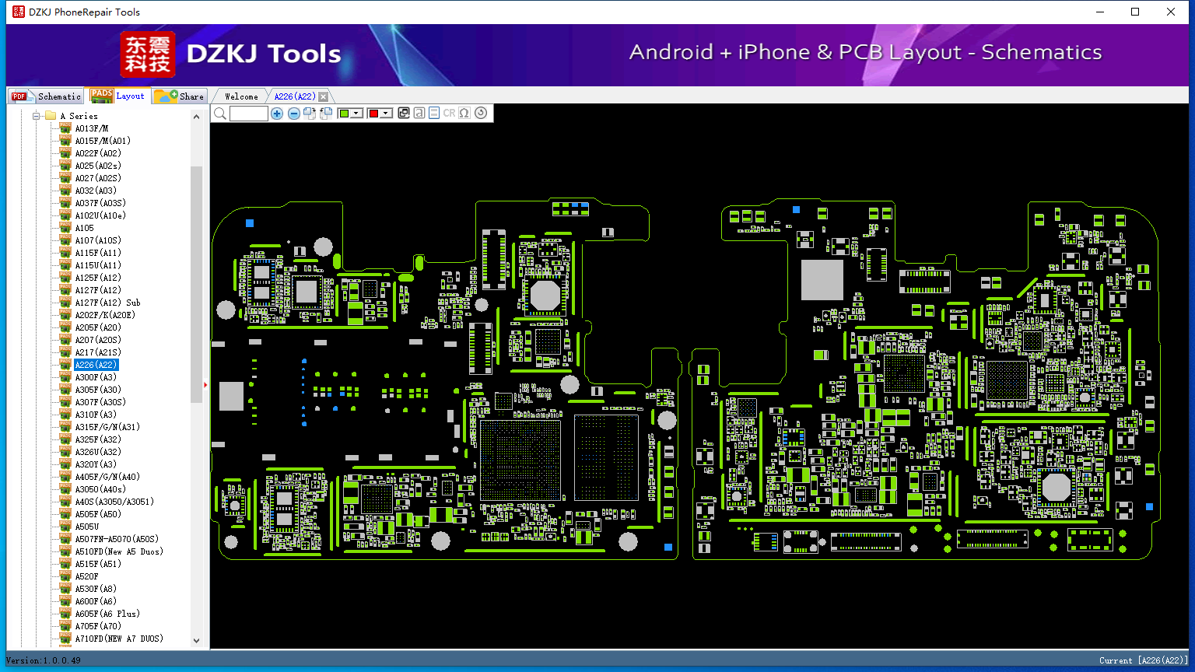The height and width of the screenshot is (672, 1195).
Task: Select A102U(A10e) in the tree
Action: click(x=100, y=215)
